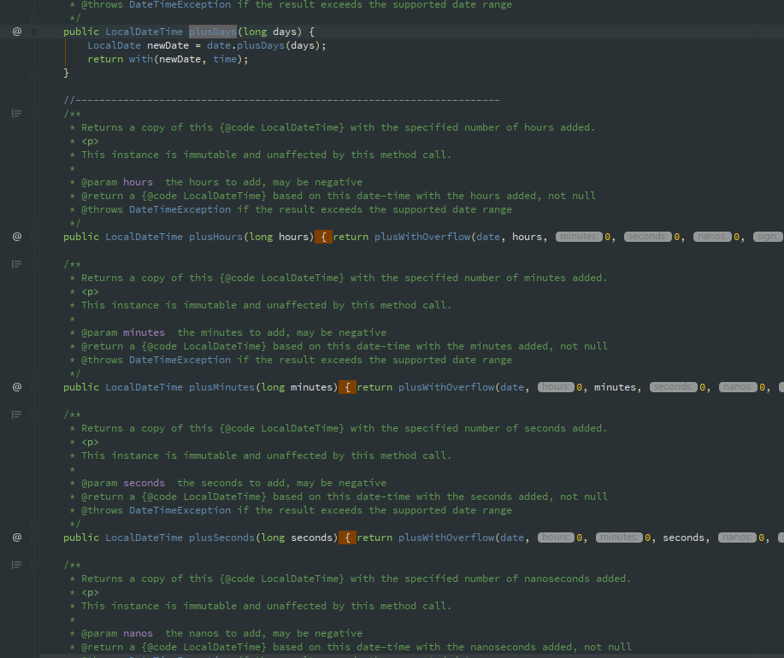Viewport: 784px width, 658px height.
Task: Collapse the hours Javadoc comment block
Action: click(x=34, y=114)
